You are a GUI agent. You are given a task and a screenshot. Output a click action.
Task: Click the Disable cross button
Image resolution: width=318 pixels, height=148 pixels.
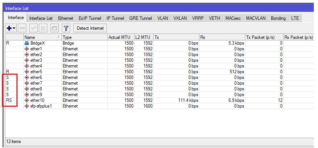click(x=43, y=28)
